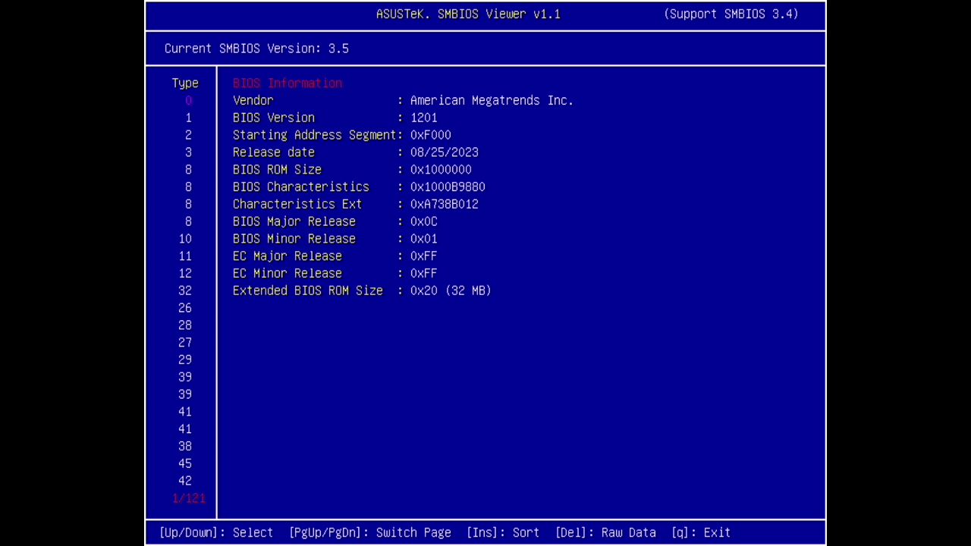The image size is (971, 546).
Task: Select type 29 in the Type list
Action: pos(185,359)
